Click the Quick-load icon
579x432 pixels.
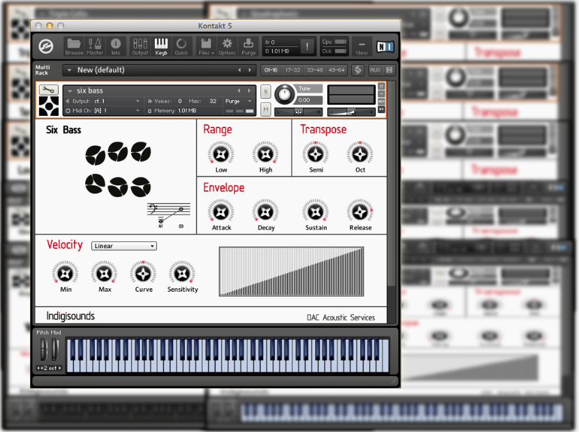tap(181, 46)
